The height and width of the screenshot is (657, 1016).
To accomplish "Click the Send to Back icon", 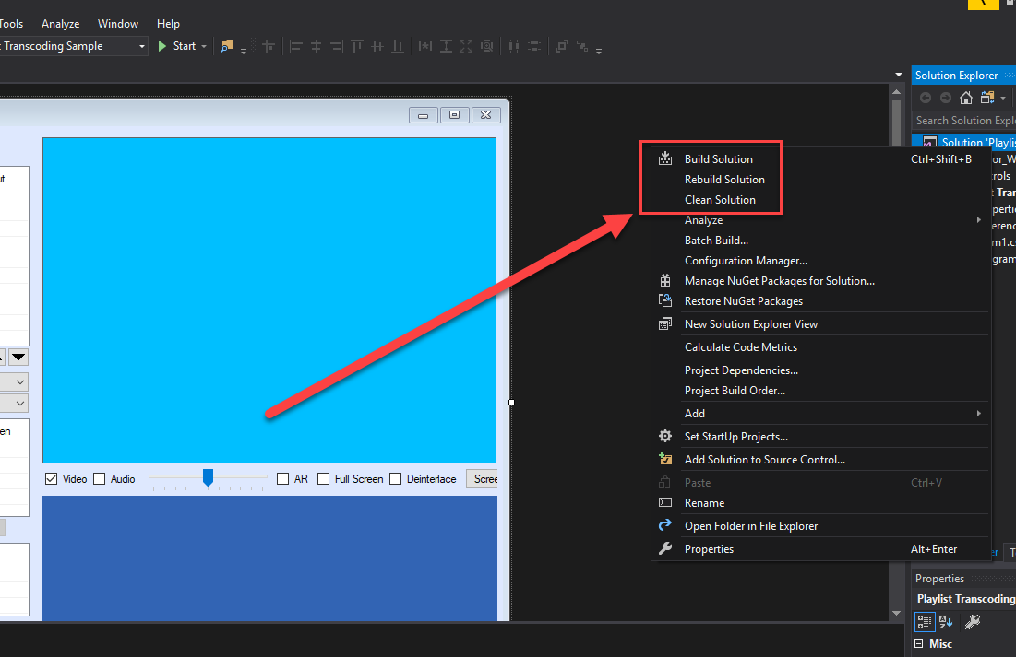I will click(x=582, y=46).
